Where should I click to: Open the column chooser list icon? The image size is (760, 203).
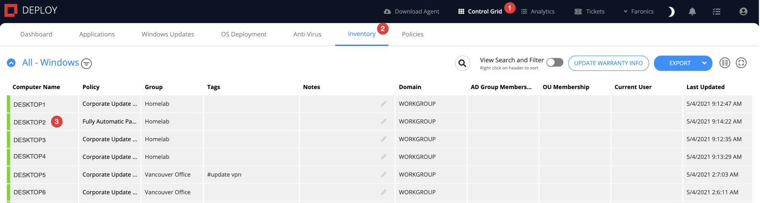pos(725,63)
